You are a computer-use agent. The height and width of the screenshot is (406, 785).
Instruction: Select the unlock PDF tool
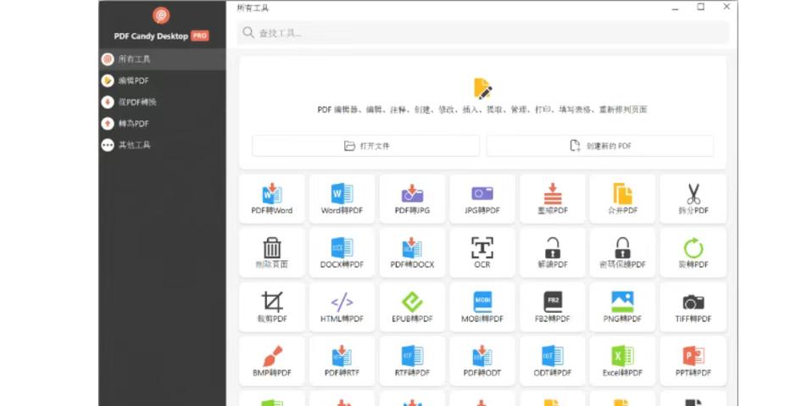553,253
